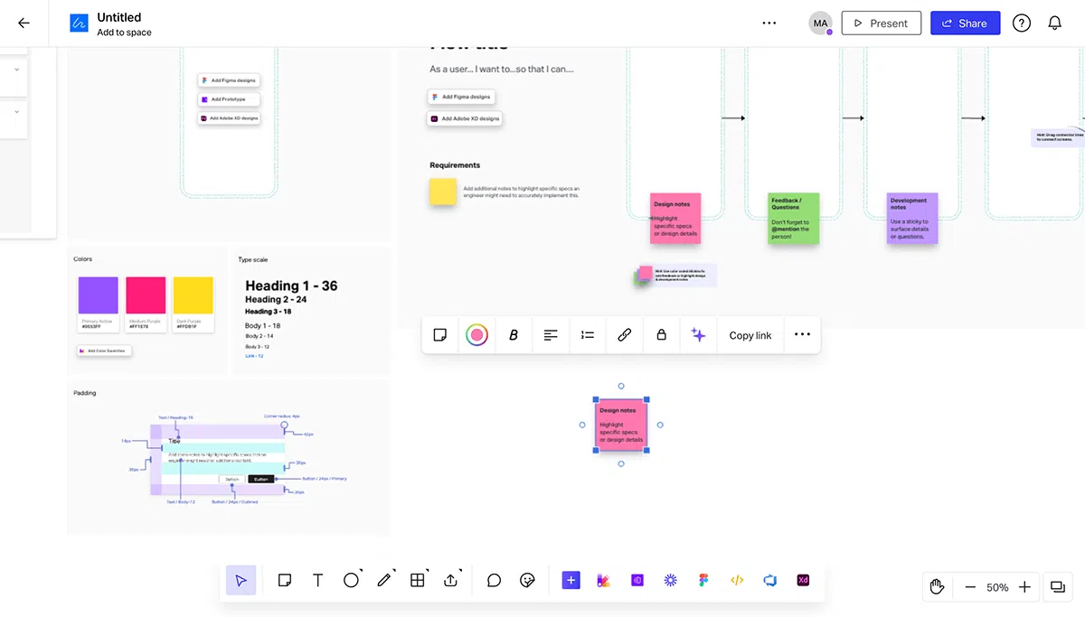The image size is (1085, 617).
Task: Expand the shapes tool options
Action: 352,581
